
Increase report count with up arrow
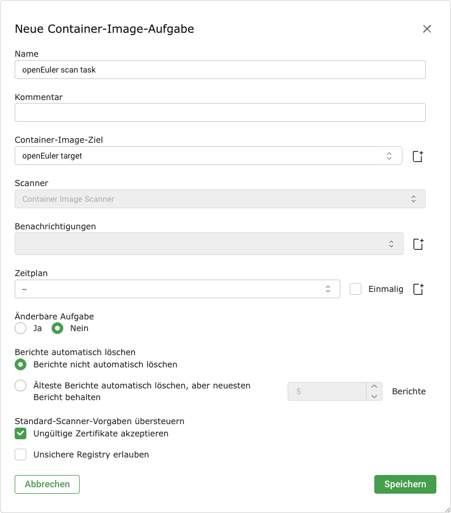pyautogui.click(x=374, y=387)
